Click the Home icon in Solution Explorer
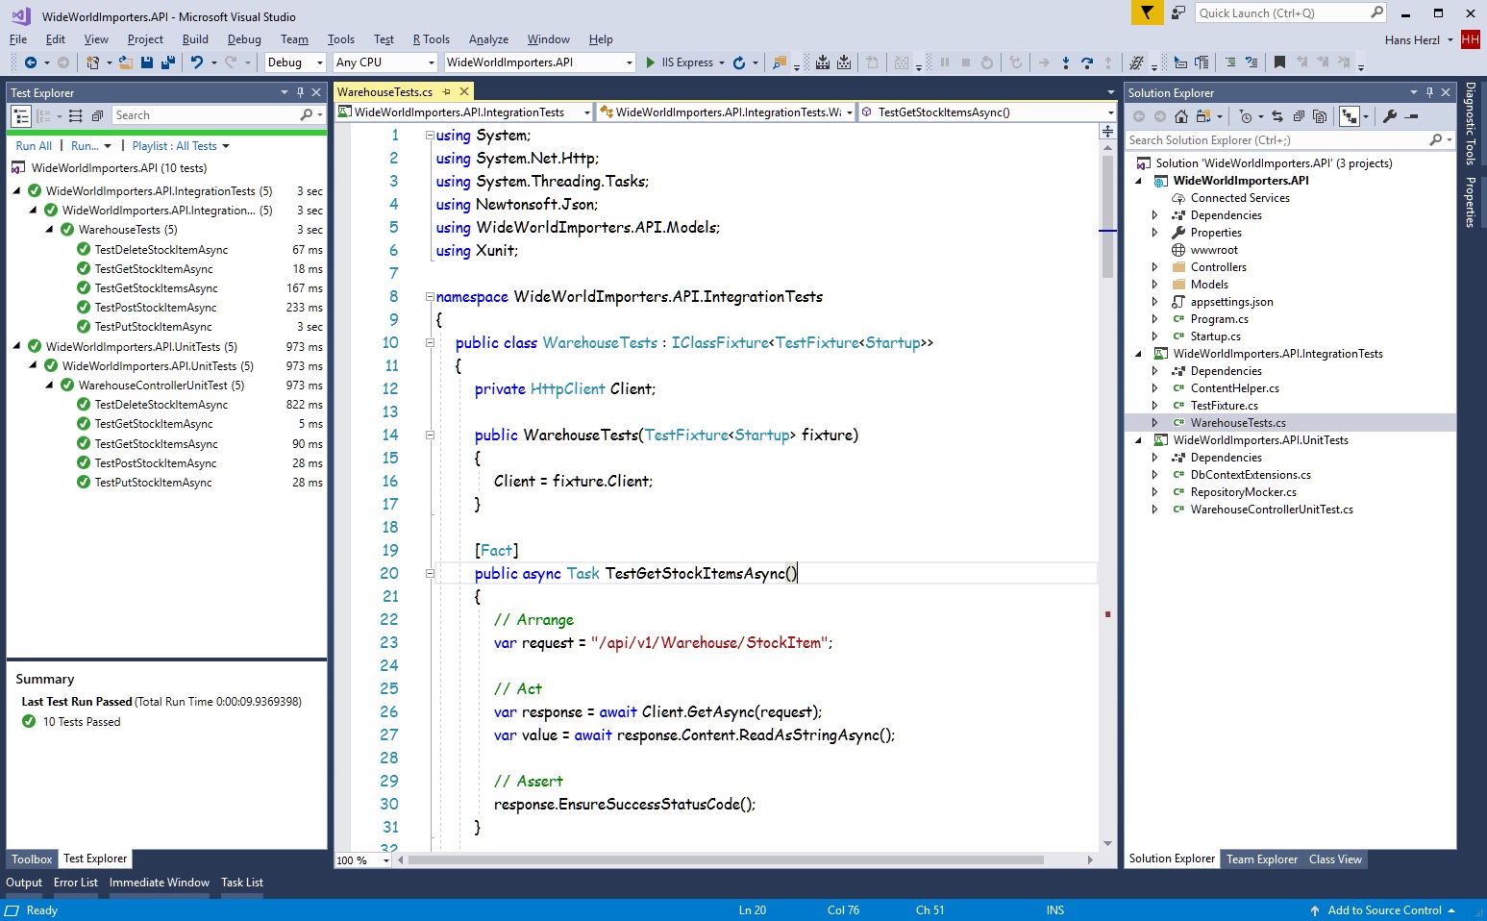 tap(1181, 116)
